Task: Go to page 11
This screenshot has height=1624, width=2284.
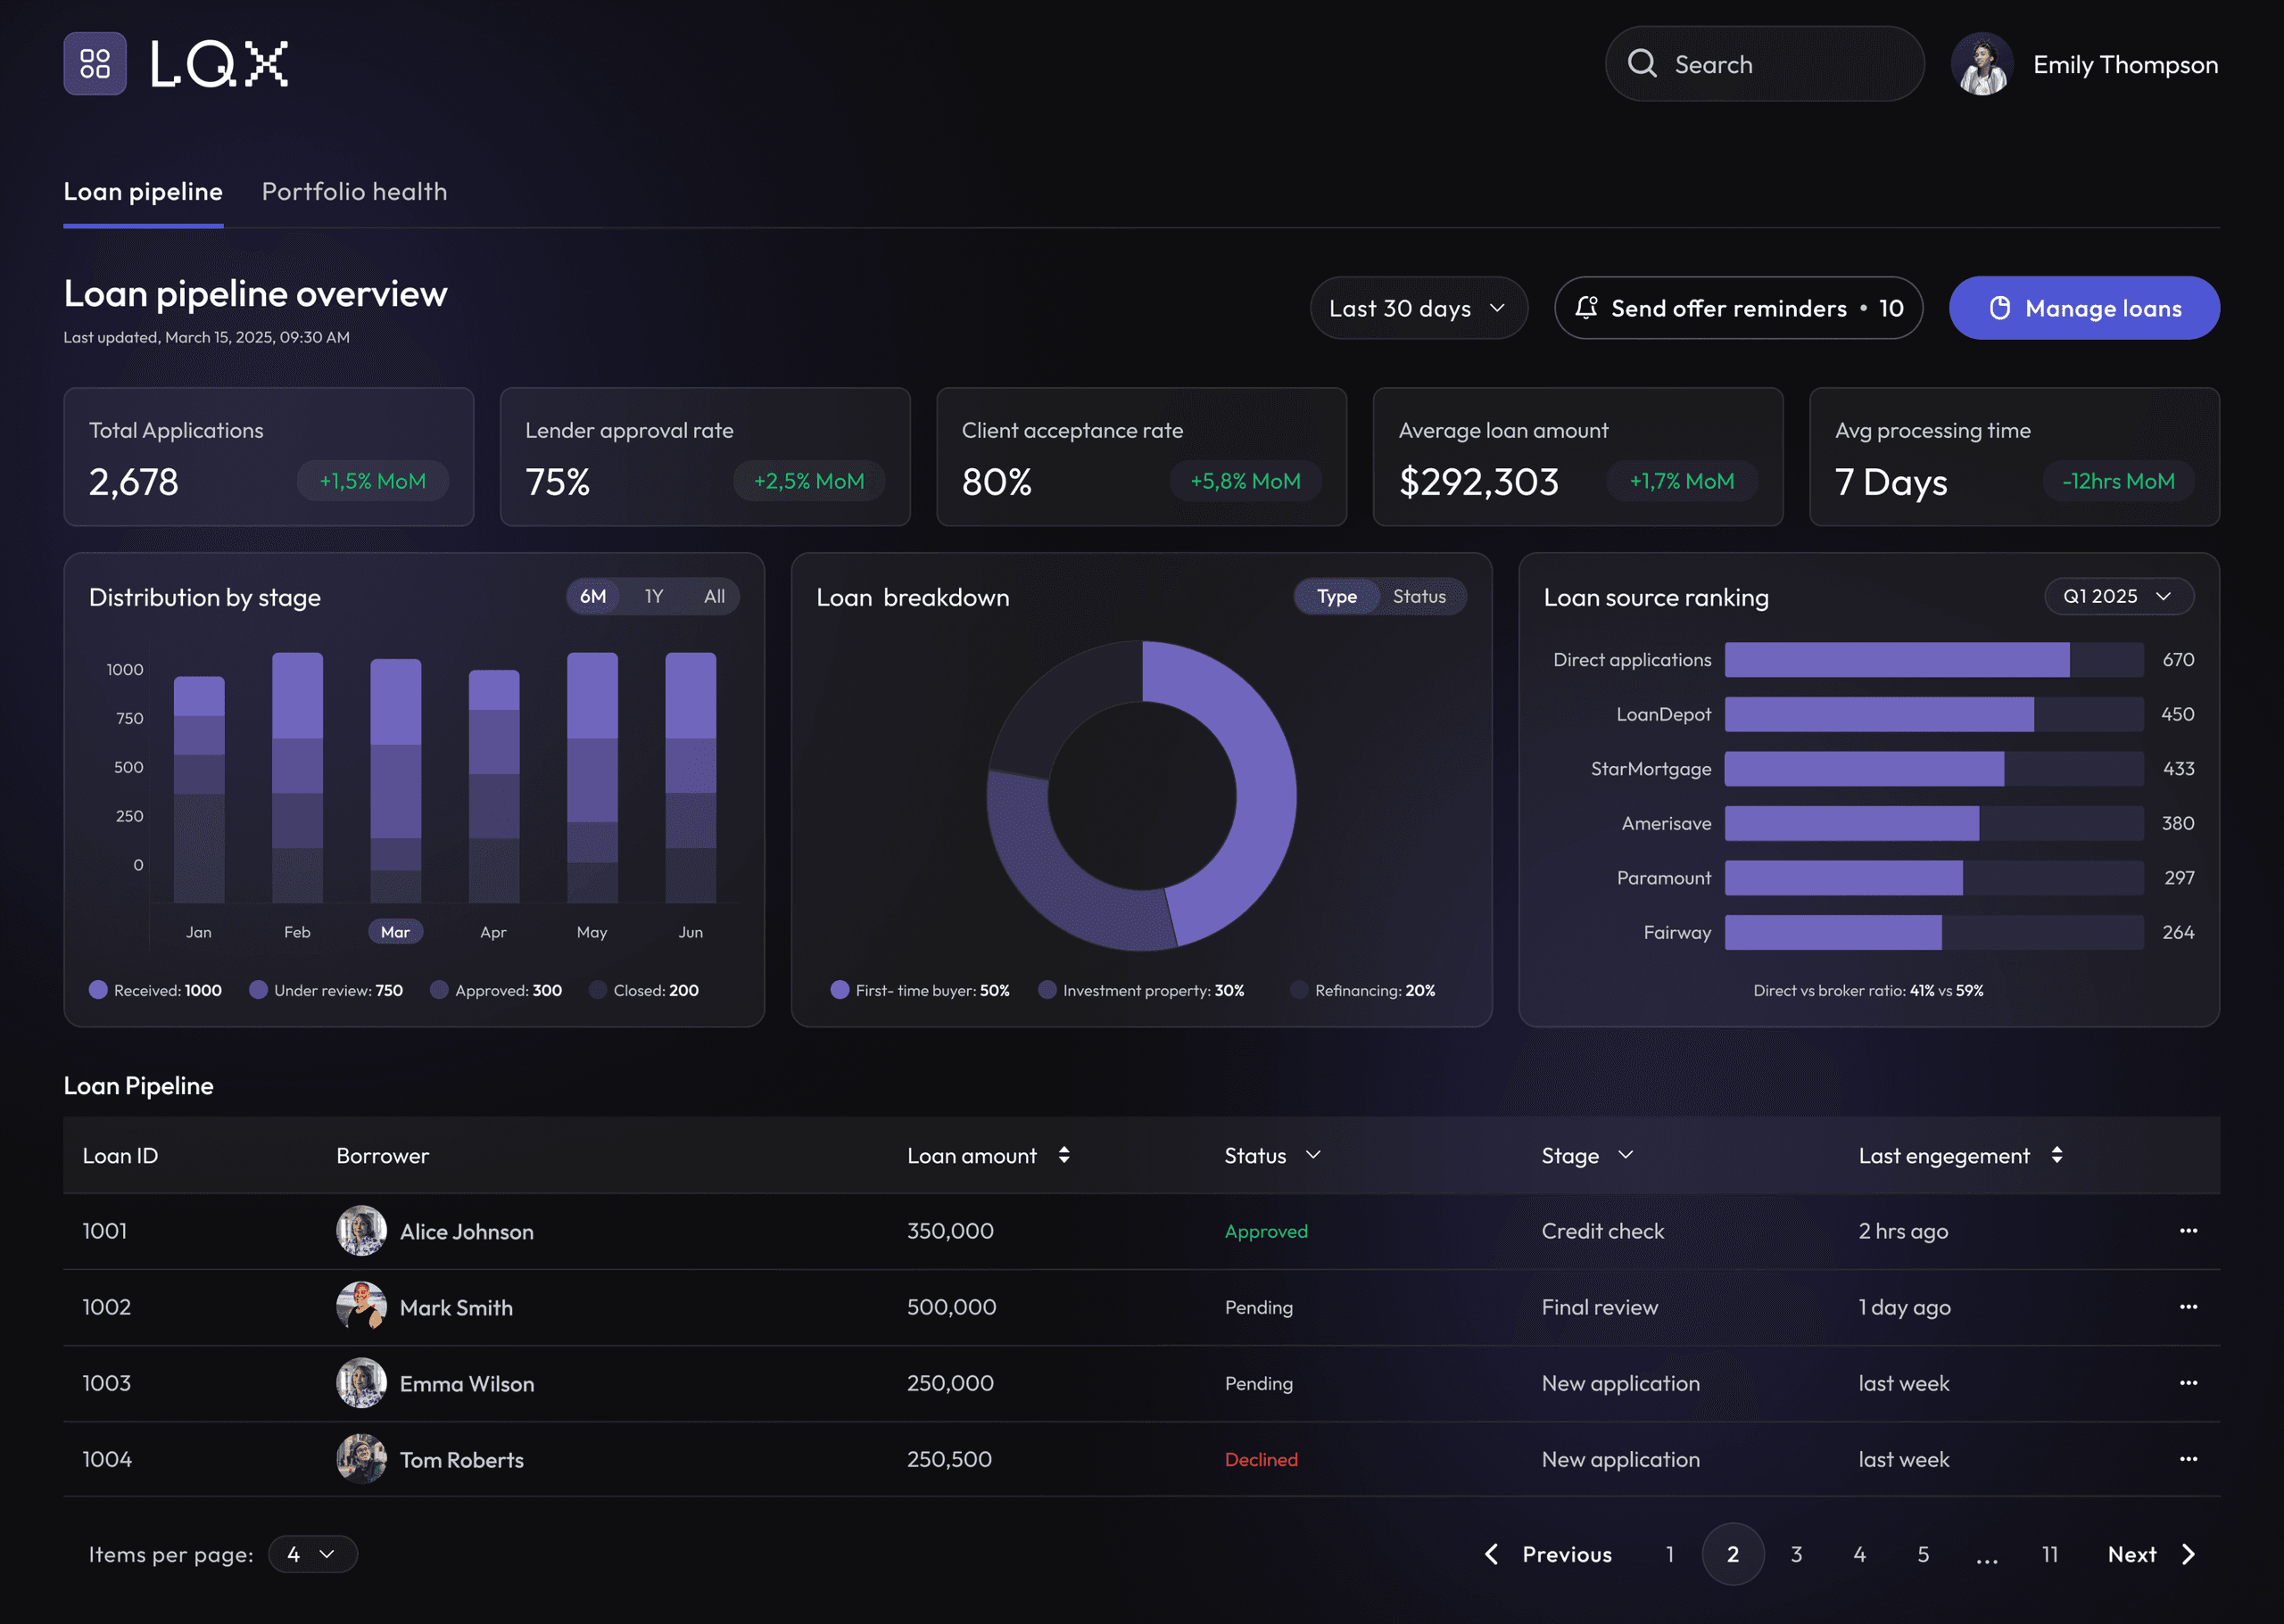Action: pos(2050,1554)
